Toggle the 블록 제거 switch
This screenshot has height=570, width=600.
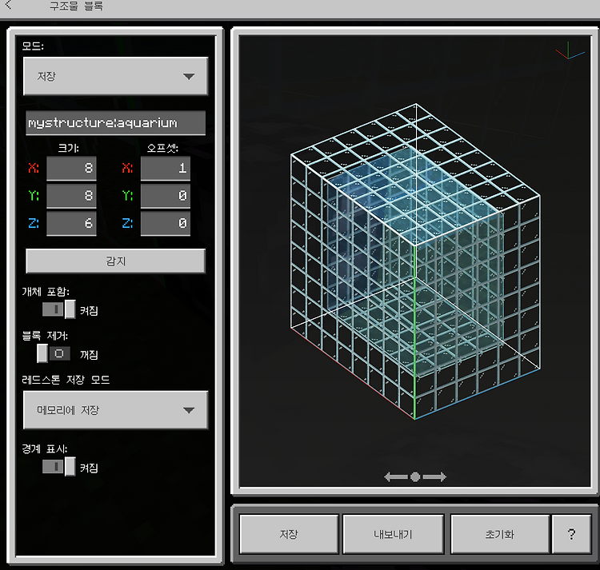(x=54, y=353)
